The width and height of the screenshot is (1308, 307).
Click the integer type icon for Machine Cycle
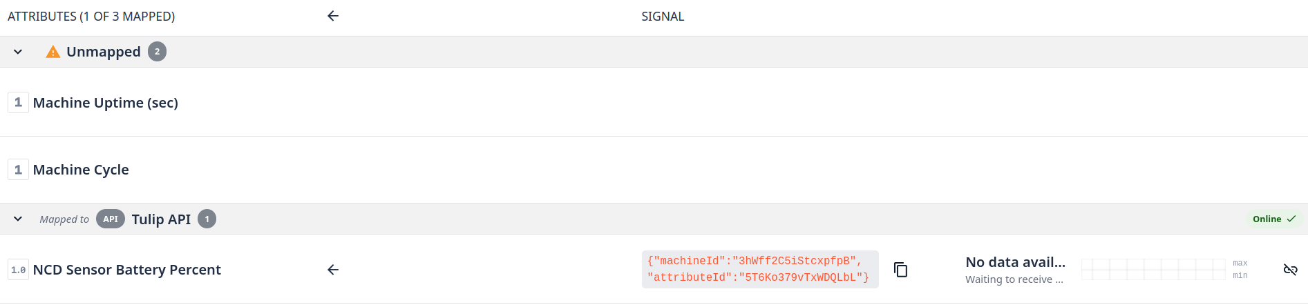pyautogui.click(x=18, y=170)
